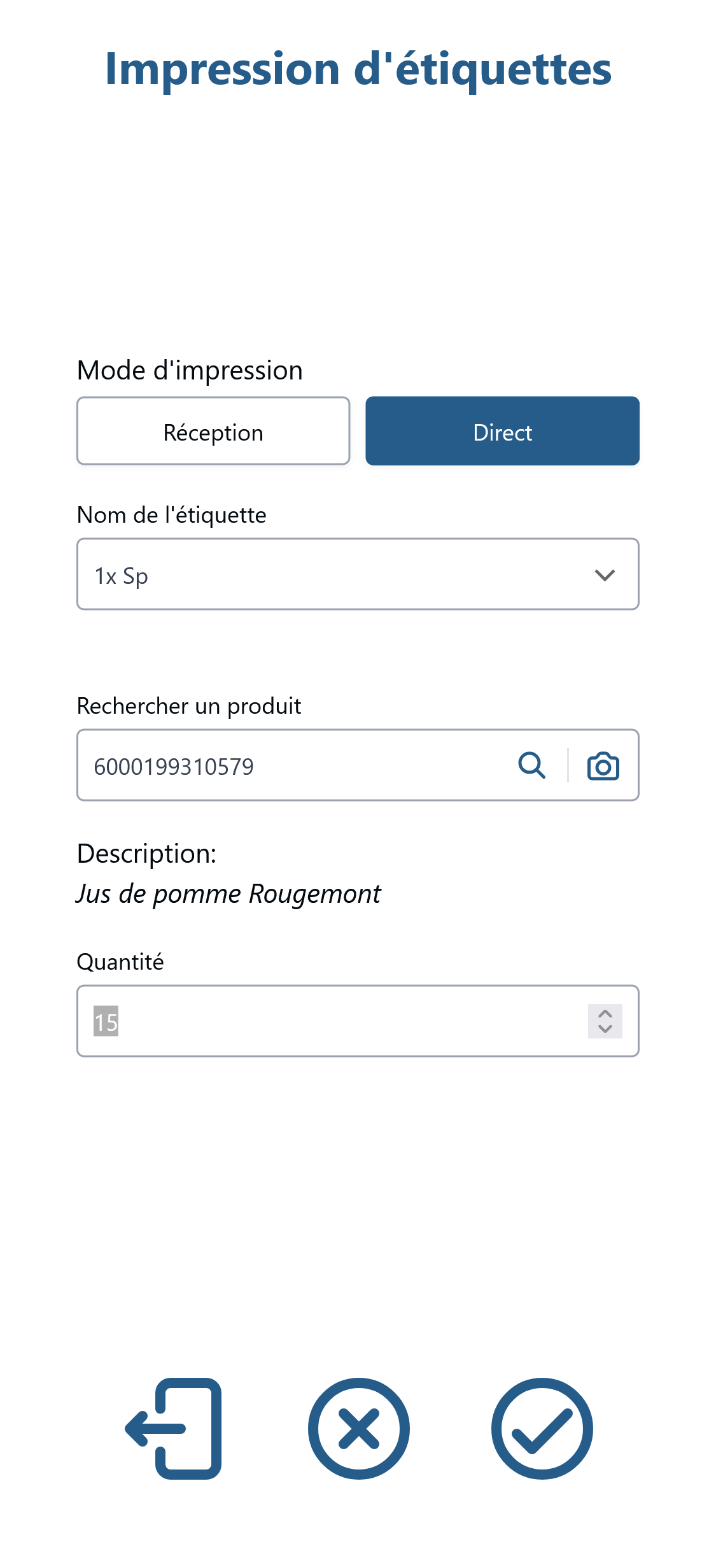
Task: Click the Impression d'étiquettes title
Action: (358, 69)
